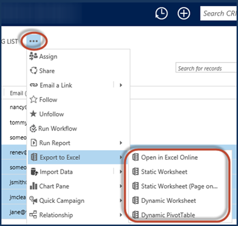The image size is (238, 226).
Task: Open the ellipsis more commands button
Action: click(33, 41)
